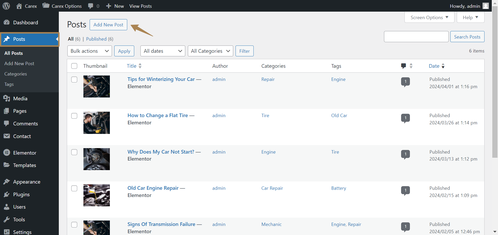Click View Posts in admin bar
498x235 pixels.
click(x=140, y=6)
